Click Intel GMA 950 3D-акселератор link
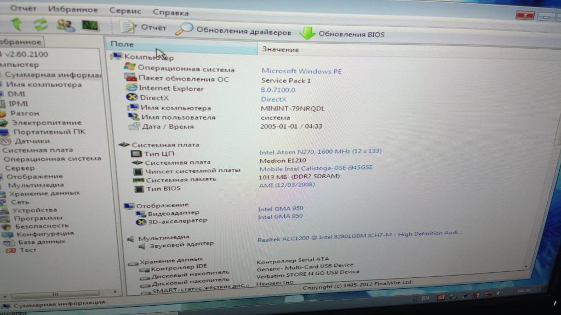 pyautogui.click(x=280, y=217)
